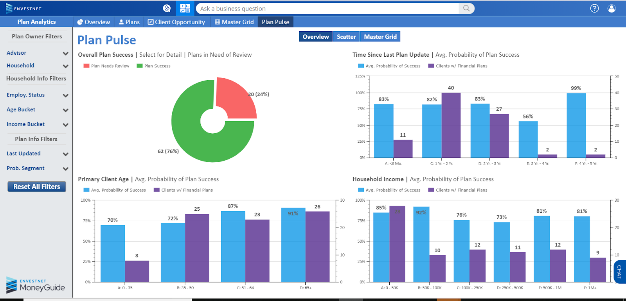This screenshot has height=301, width=626.
Task: Click the 92% blue bar for income B: 50K - 100K
Action: [421, 244]
